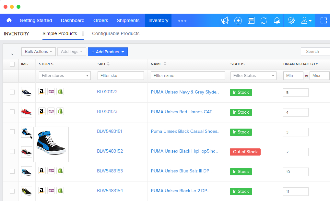
Task: Click Amazon icon for BLW5483154 row
Action: (42, 191)
